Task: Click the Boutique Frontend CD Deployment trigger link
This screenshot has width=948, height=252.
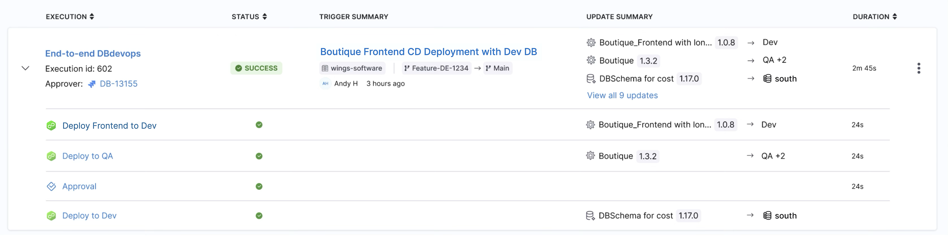Action: tap(428, 52)
